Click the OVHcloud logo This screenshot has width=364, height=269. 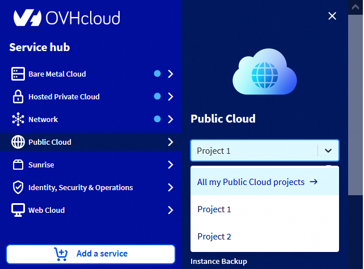(66, 18)
